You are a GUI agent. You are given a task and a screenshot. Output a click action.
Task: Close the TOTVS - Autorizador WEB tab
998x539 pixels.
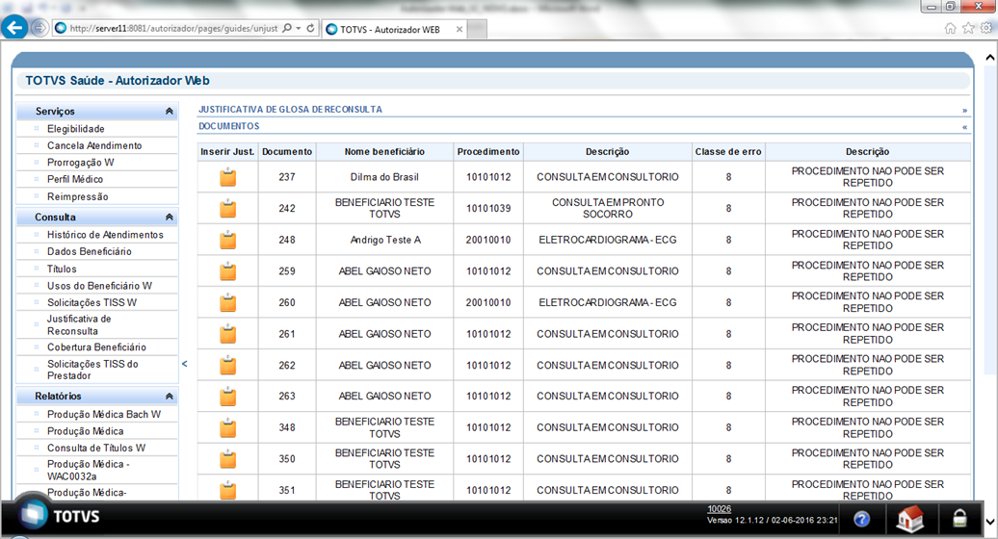click(459, 29)
